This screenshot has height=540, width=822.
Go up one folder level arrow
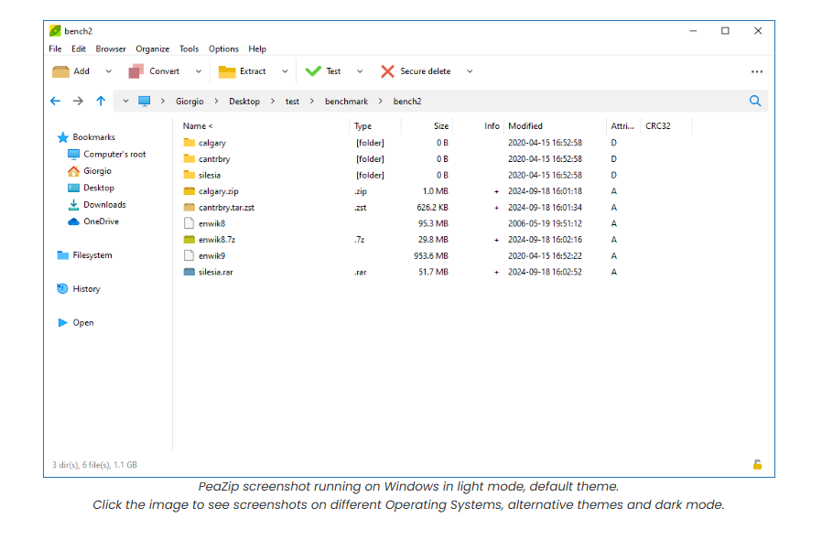point(101,102)
